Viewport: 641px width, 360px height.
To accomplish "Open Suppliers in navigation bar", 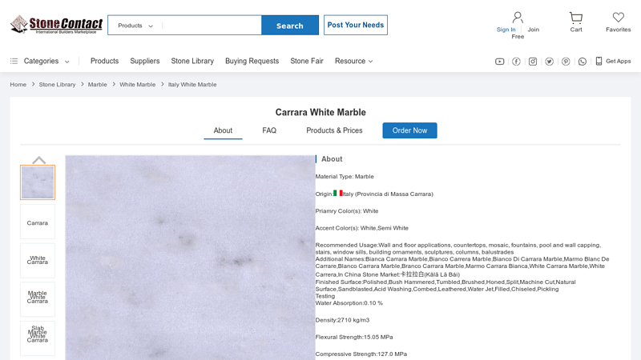I will pyautogui.click(x=145, y=62).
